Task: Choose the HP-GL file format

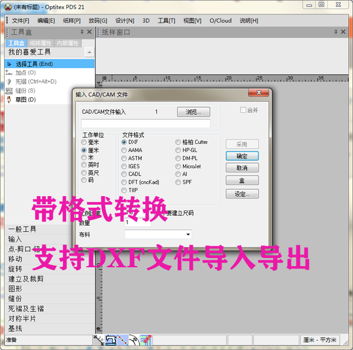Action: coord(186,150)
